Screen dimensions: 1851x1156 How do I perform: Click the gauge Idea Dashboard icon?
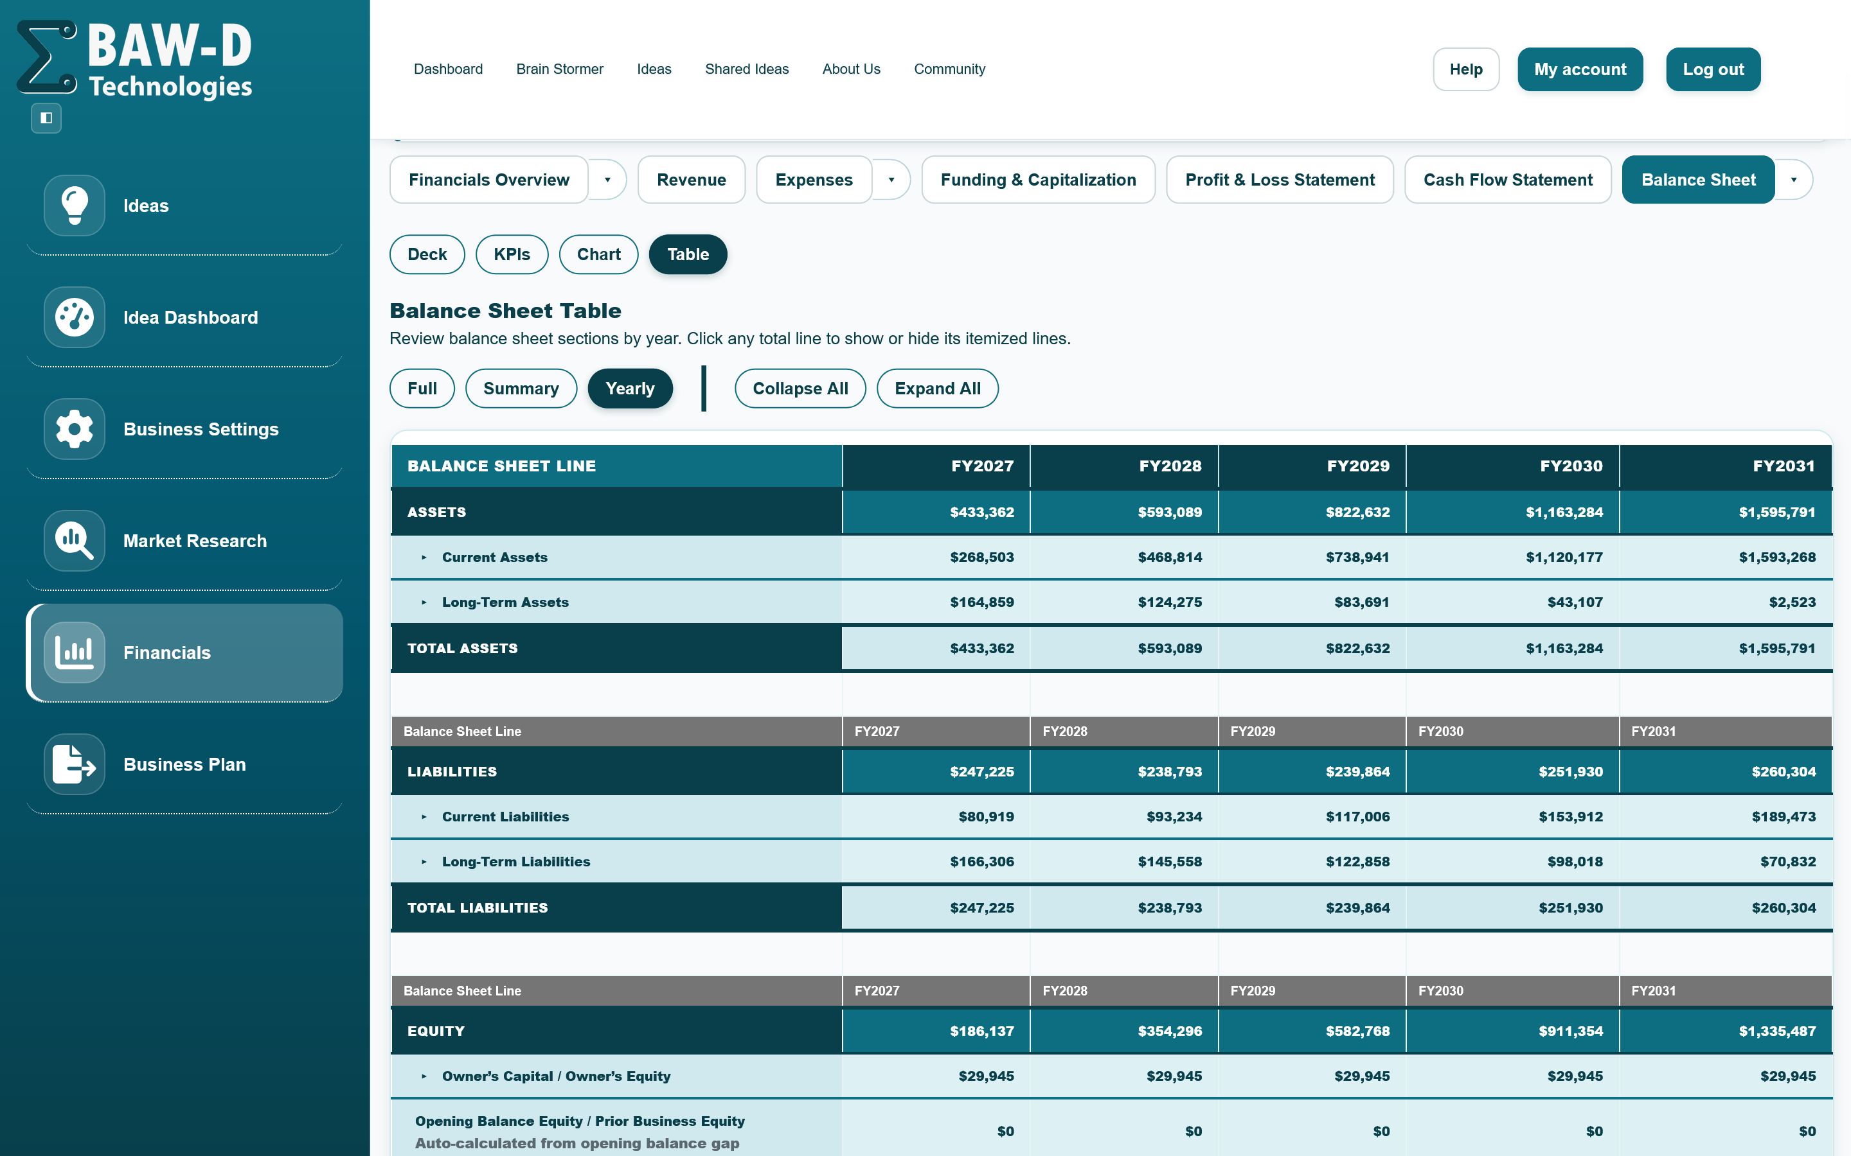pyautogui.click(x=74, y=317)
